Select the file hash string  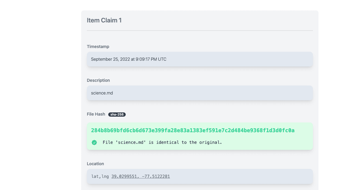(193, 130)
